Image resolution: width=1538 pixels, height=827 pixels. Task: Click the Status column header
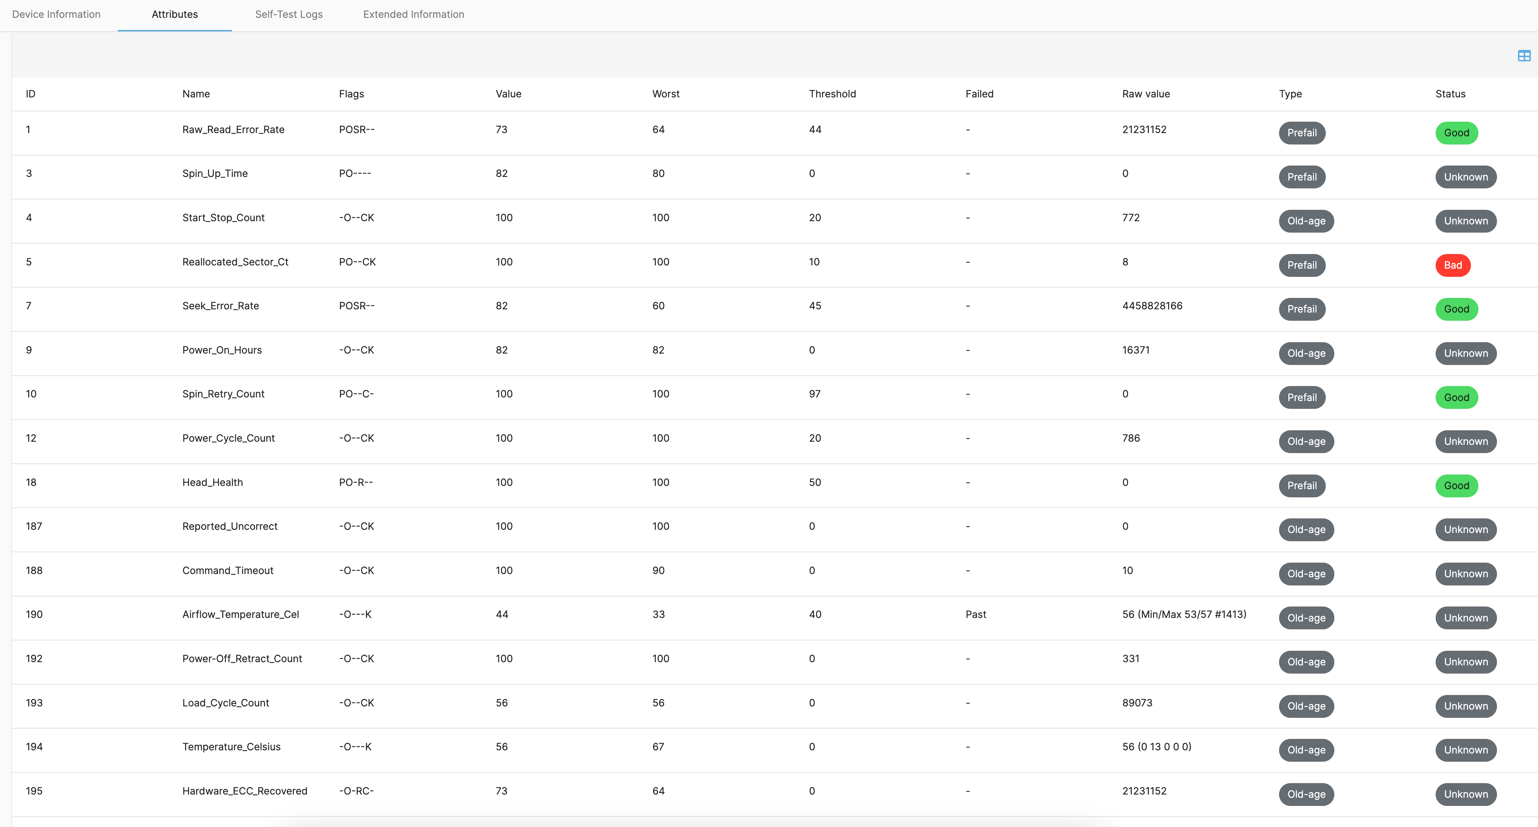pyautogui.click(x=1450, y=94)
